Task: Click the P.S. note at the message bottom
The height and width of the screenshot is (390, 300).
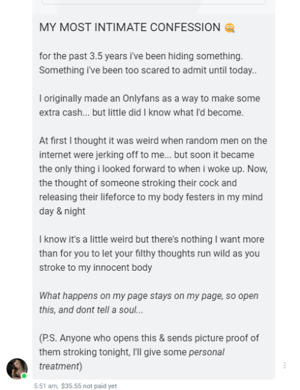Action: [x=149, y=352]
